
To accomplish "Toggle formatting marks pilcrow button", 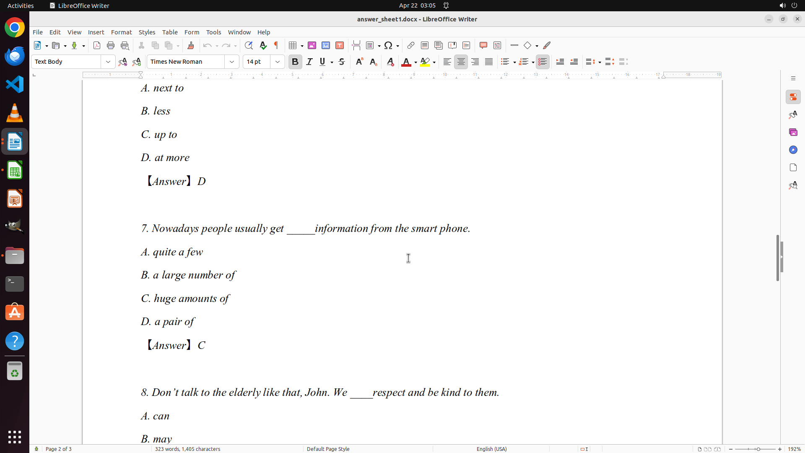I will 276,45.
